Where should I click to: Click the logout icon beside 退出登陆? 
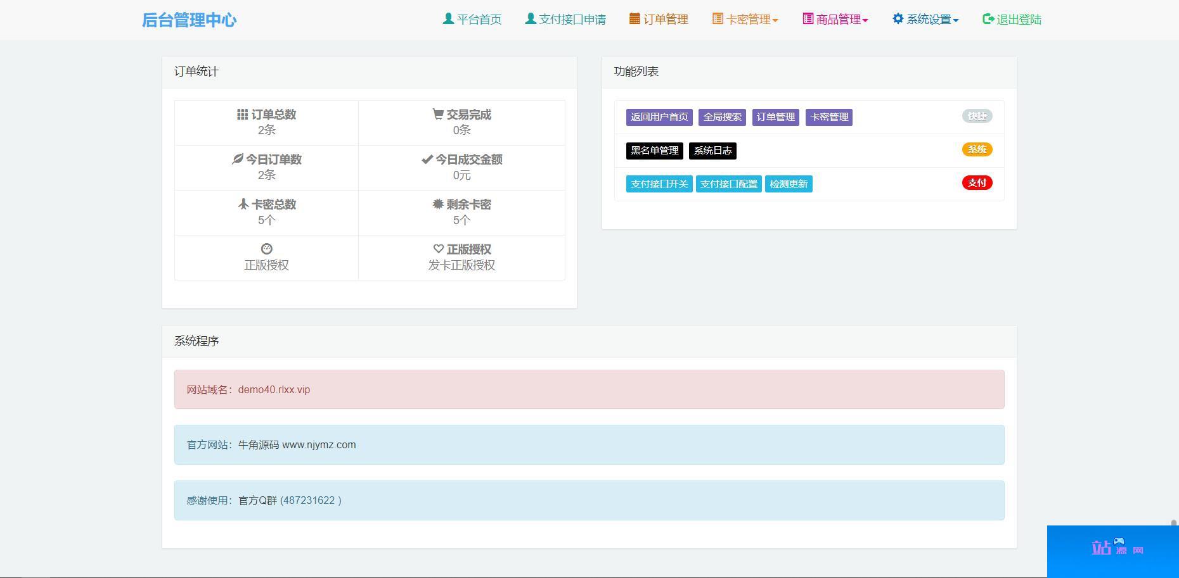988,19
